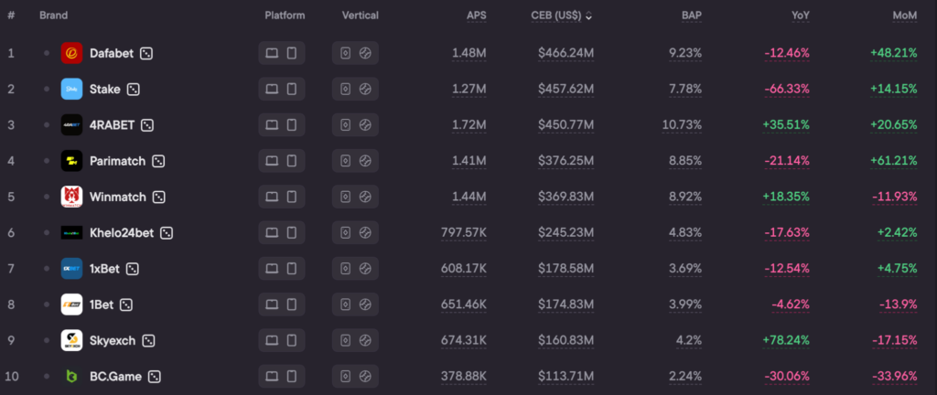Click dice icon next to Dafabet
The image size is (937, 395).
point(145,54)
